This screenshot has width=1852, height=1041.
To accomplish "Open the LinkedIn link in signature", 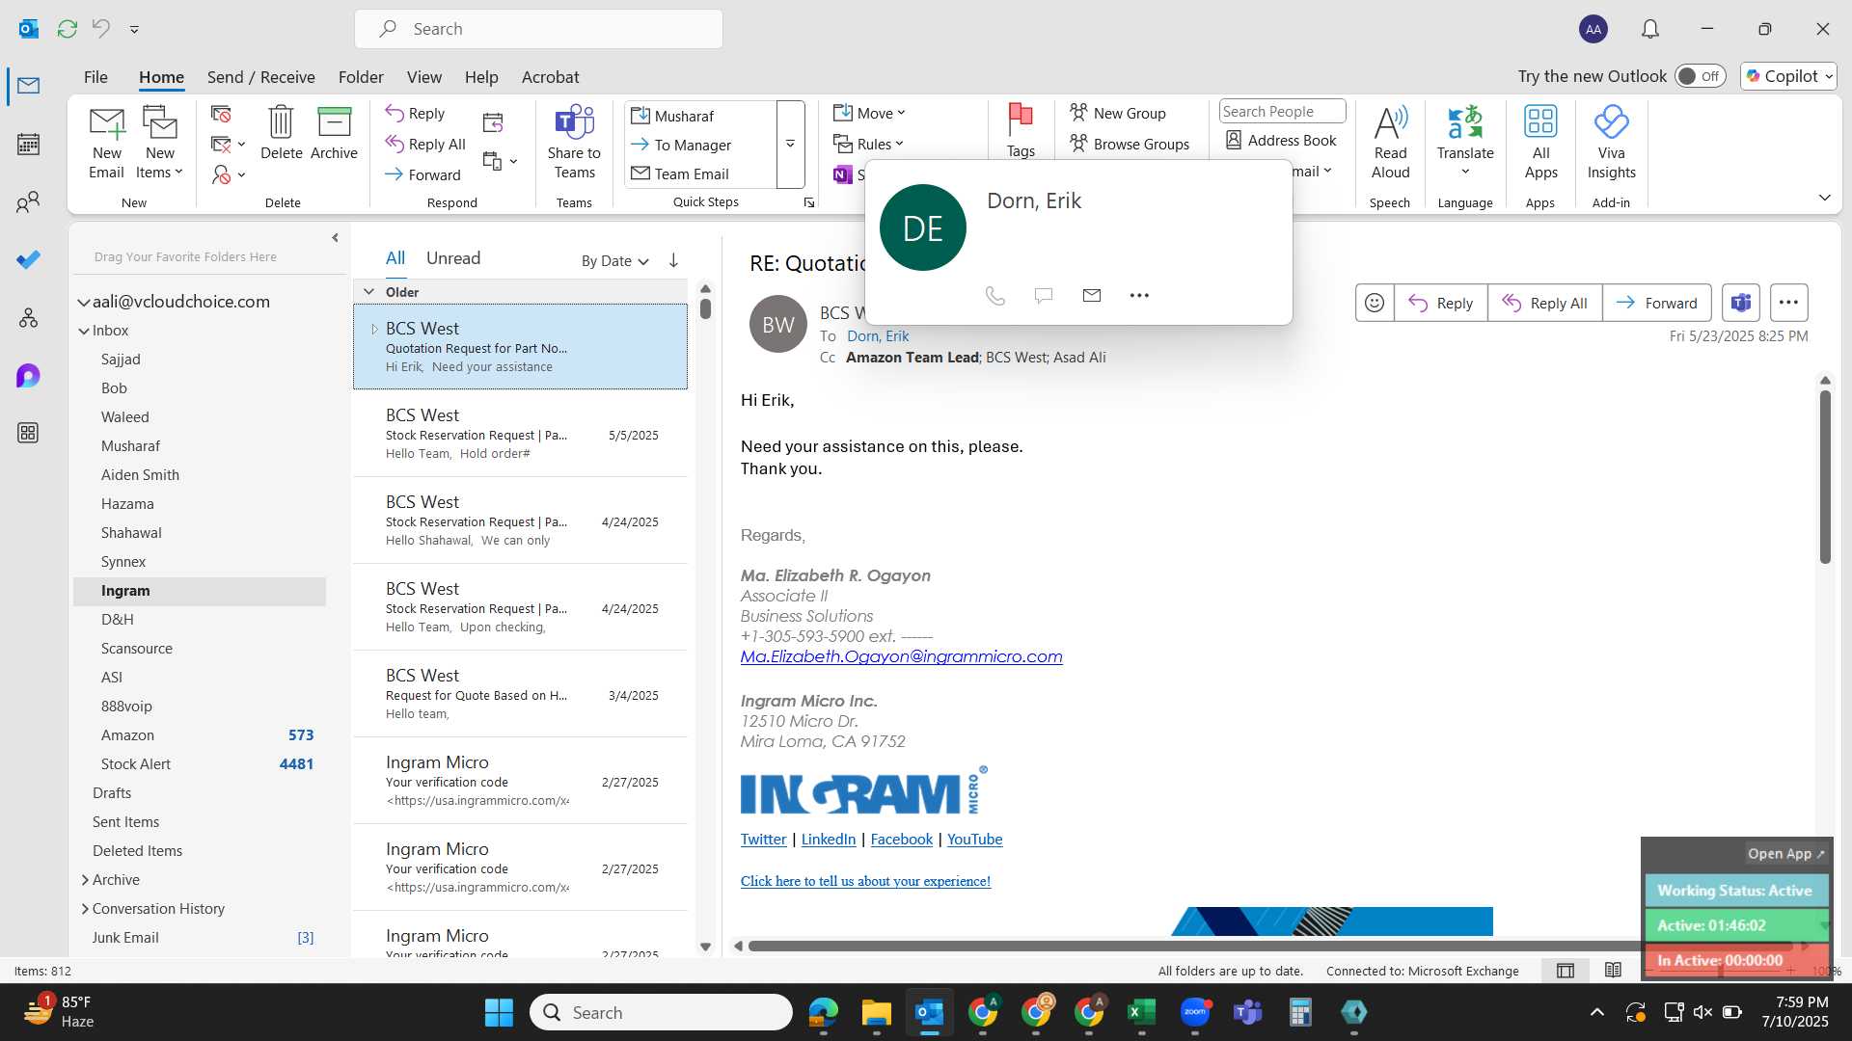I will (828, 840).
